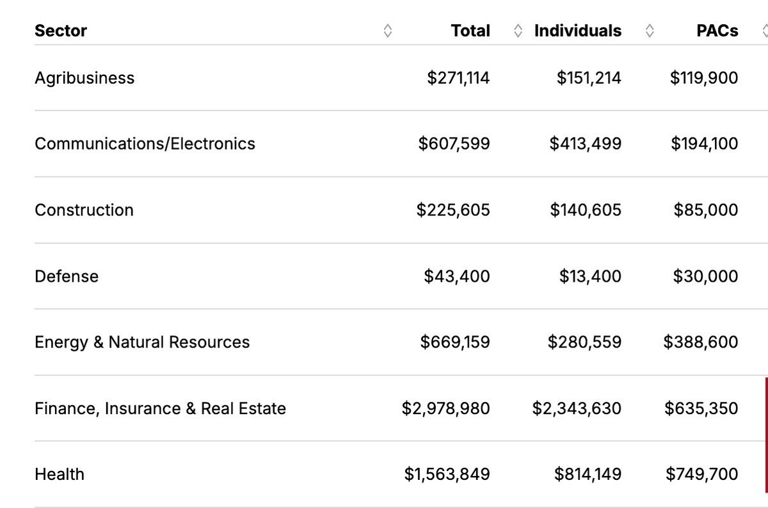The image size is (768, 508).
Task: Select the Individuals column header
Action: [x=578, y=31]
